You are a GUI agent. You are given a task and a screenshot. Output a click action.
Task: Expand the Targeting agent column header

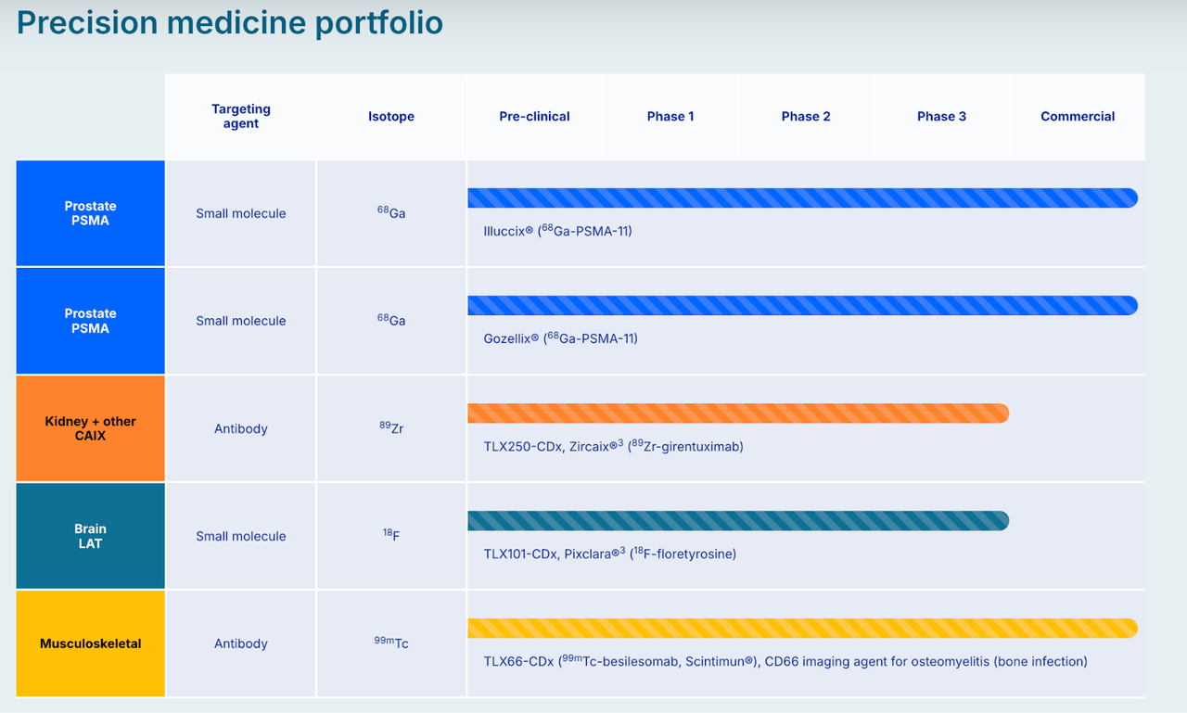pos(240,116)
